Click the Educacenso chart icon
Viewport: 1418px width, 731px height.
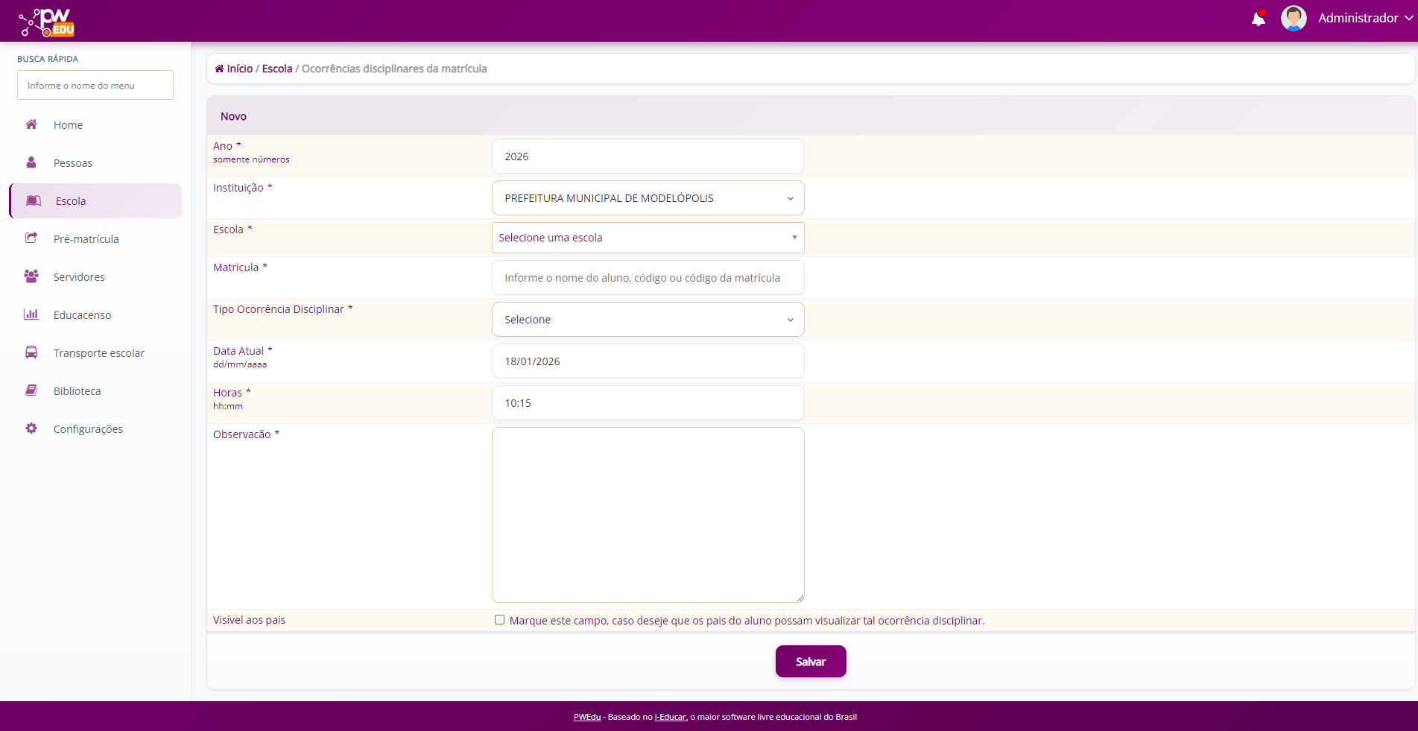coord(31,314)
